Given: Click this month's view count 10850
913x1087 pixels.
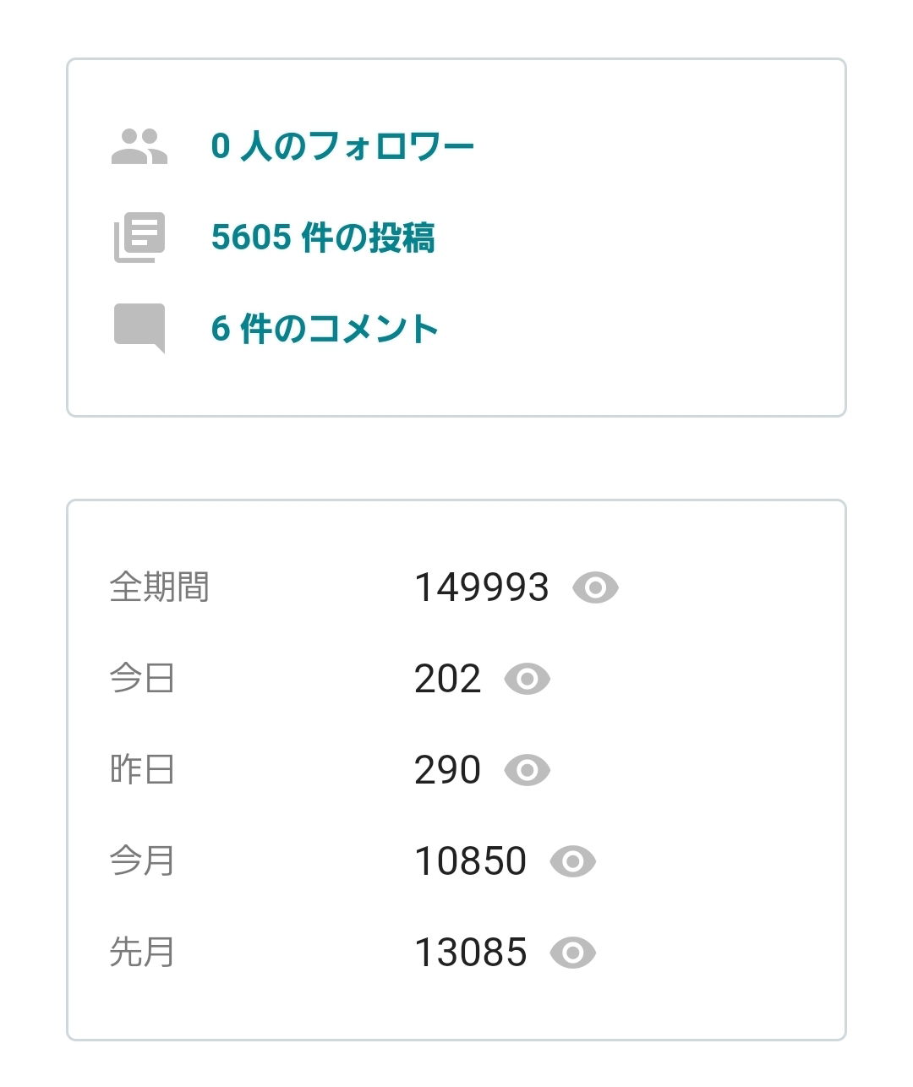Looking at the screenshot, I should 471,861.
